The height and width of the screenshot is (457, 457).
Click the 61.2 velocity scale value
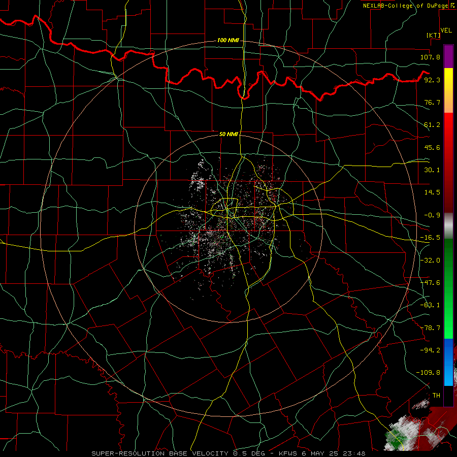coord(432,125)
